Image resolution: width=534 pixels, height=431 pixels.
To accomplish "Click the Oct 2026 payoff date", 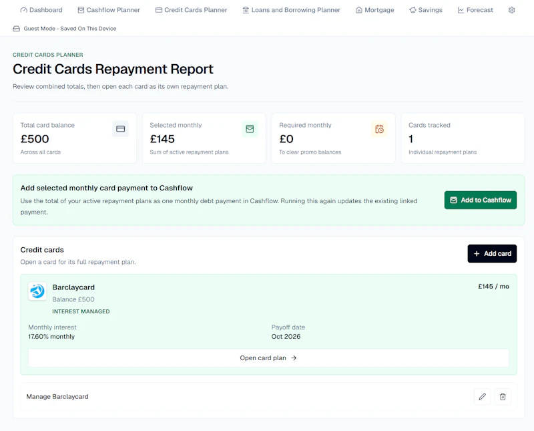I will click(286, 337).
